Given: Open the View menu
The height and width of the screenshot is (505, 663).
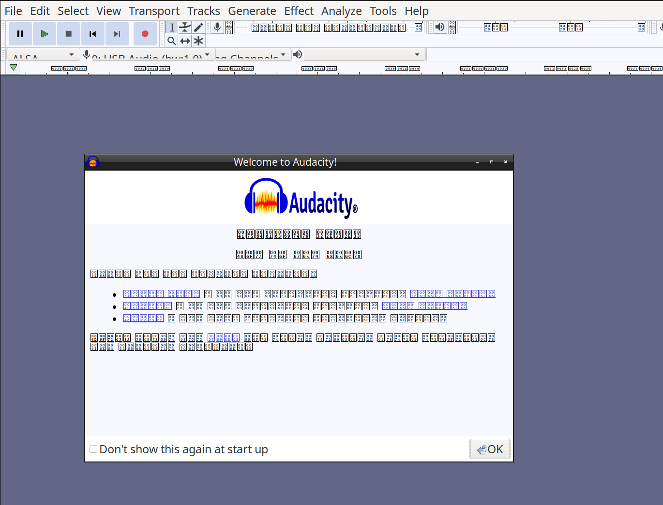Looking at the screenshot, I should 108,11.
